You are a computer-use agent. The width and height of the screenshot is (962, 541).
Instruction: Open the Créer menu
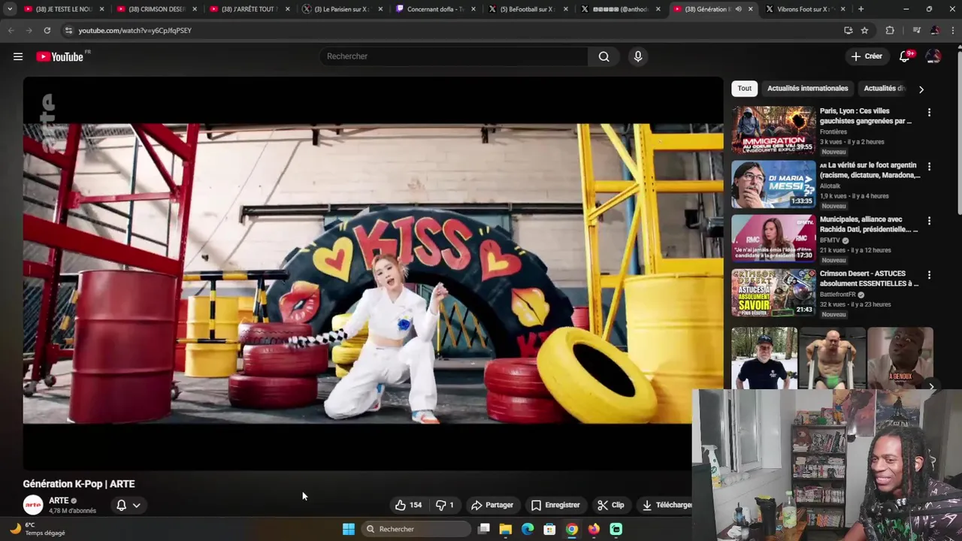point(867,56)
